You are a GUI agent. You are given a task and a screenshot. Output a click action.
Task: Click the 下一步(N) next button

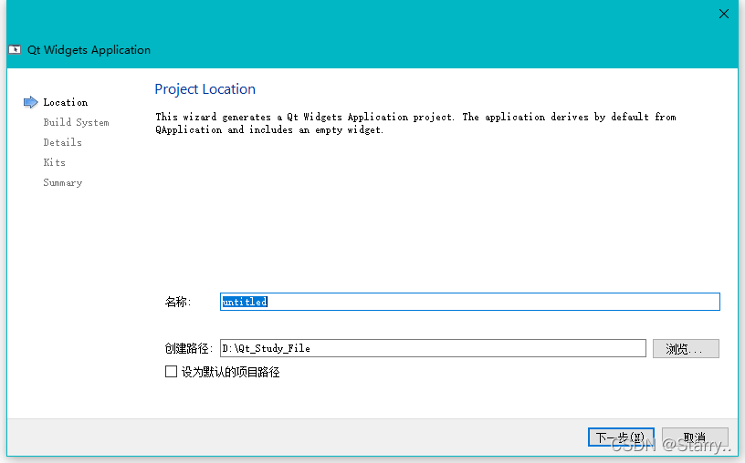click(621, 437)
